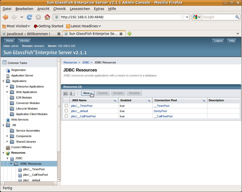
Task: Click the Firefox home icon
Action: tap(47, 17)
